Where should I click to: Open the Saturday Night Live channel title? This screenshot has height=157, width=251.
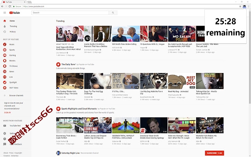point(71,153)
